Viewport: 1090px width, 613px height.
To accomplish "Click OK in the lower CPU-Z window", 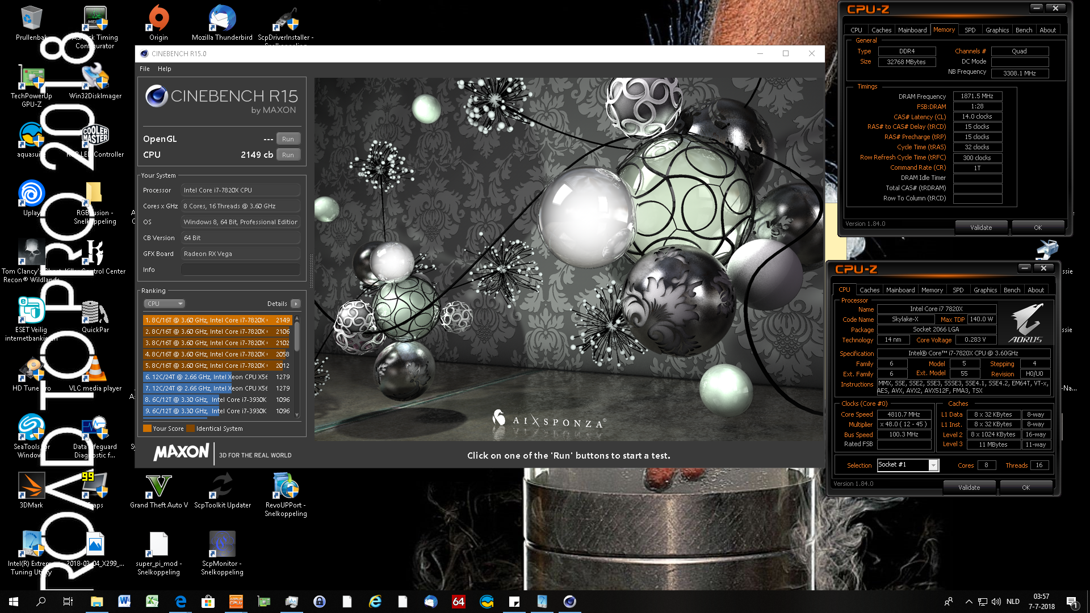I will (x=1026, y=488).
